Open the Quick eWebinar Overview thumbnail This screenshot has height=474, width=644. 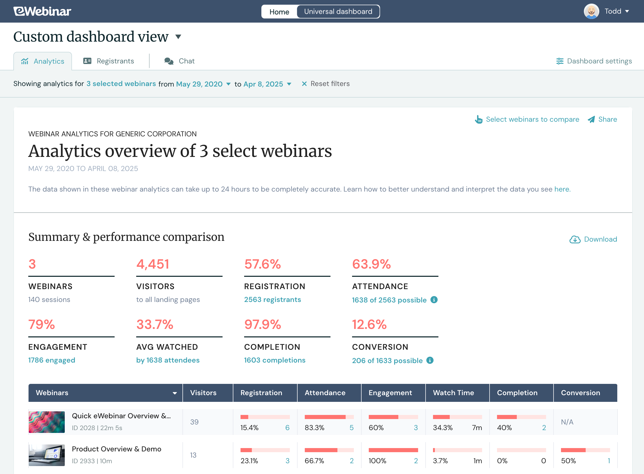47,422
